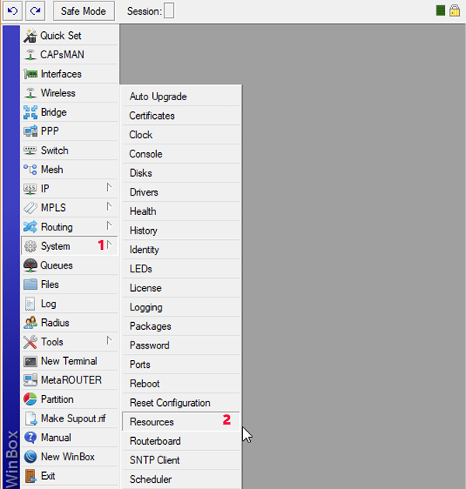Open Manual help icon
Screen dimensions: 466x489
(30, 438)
